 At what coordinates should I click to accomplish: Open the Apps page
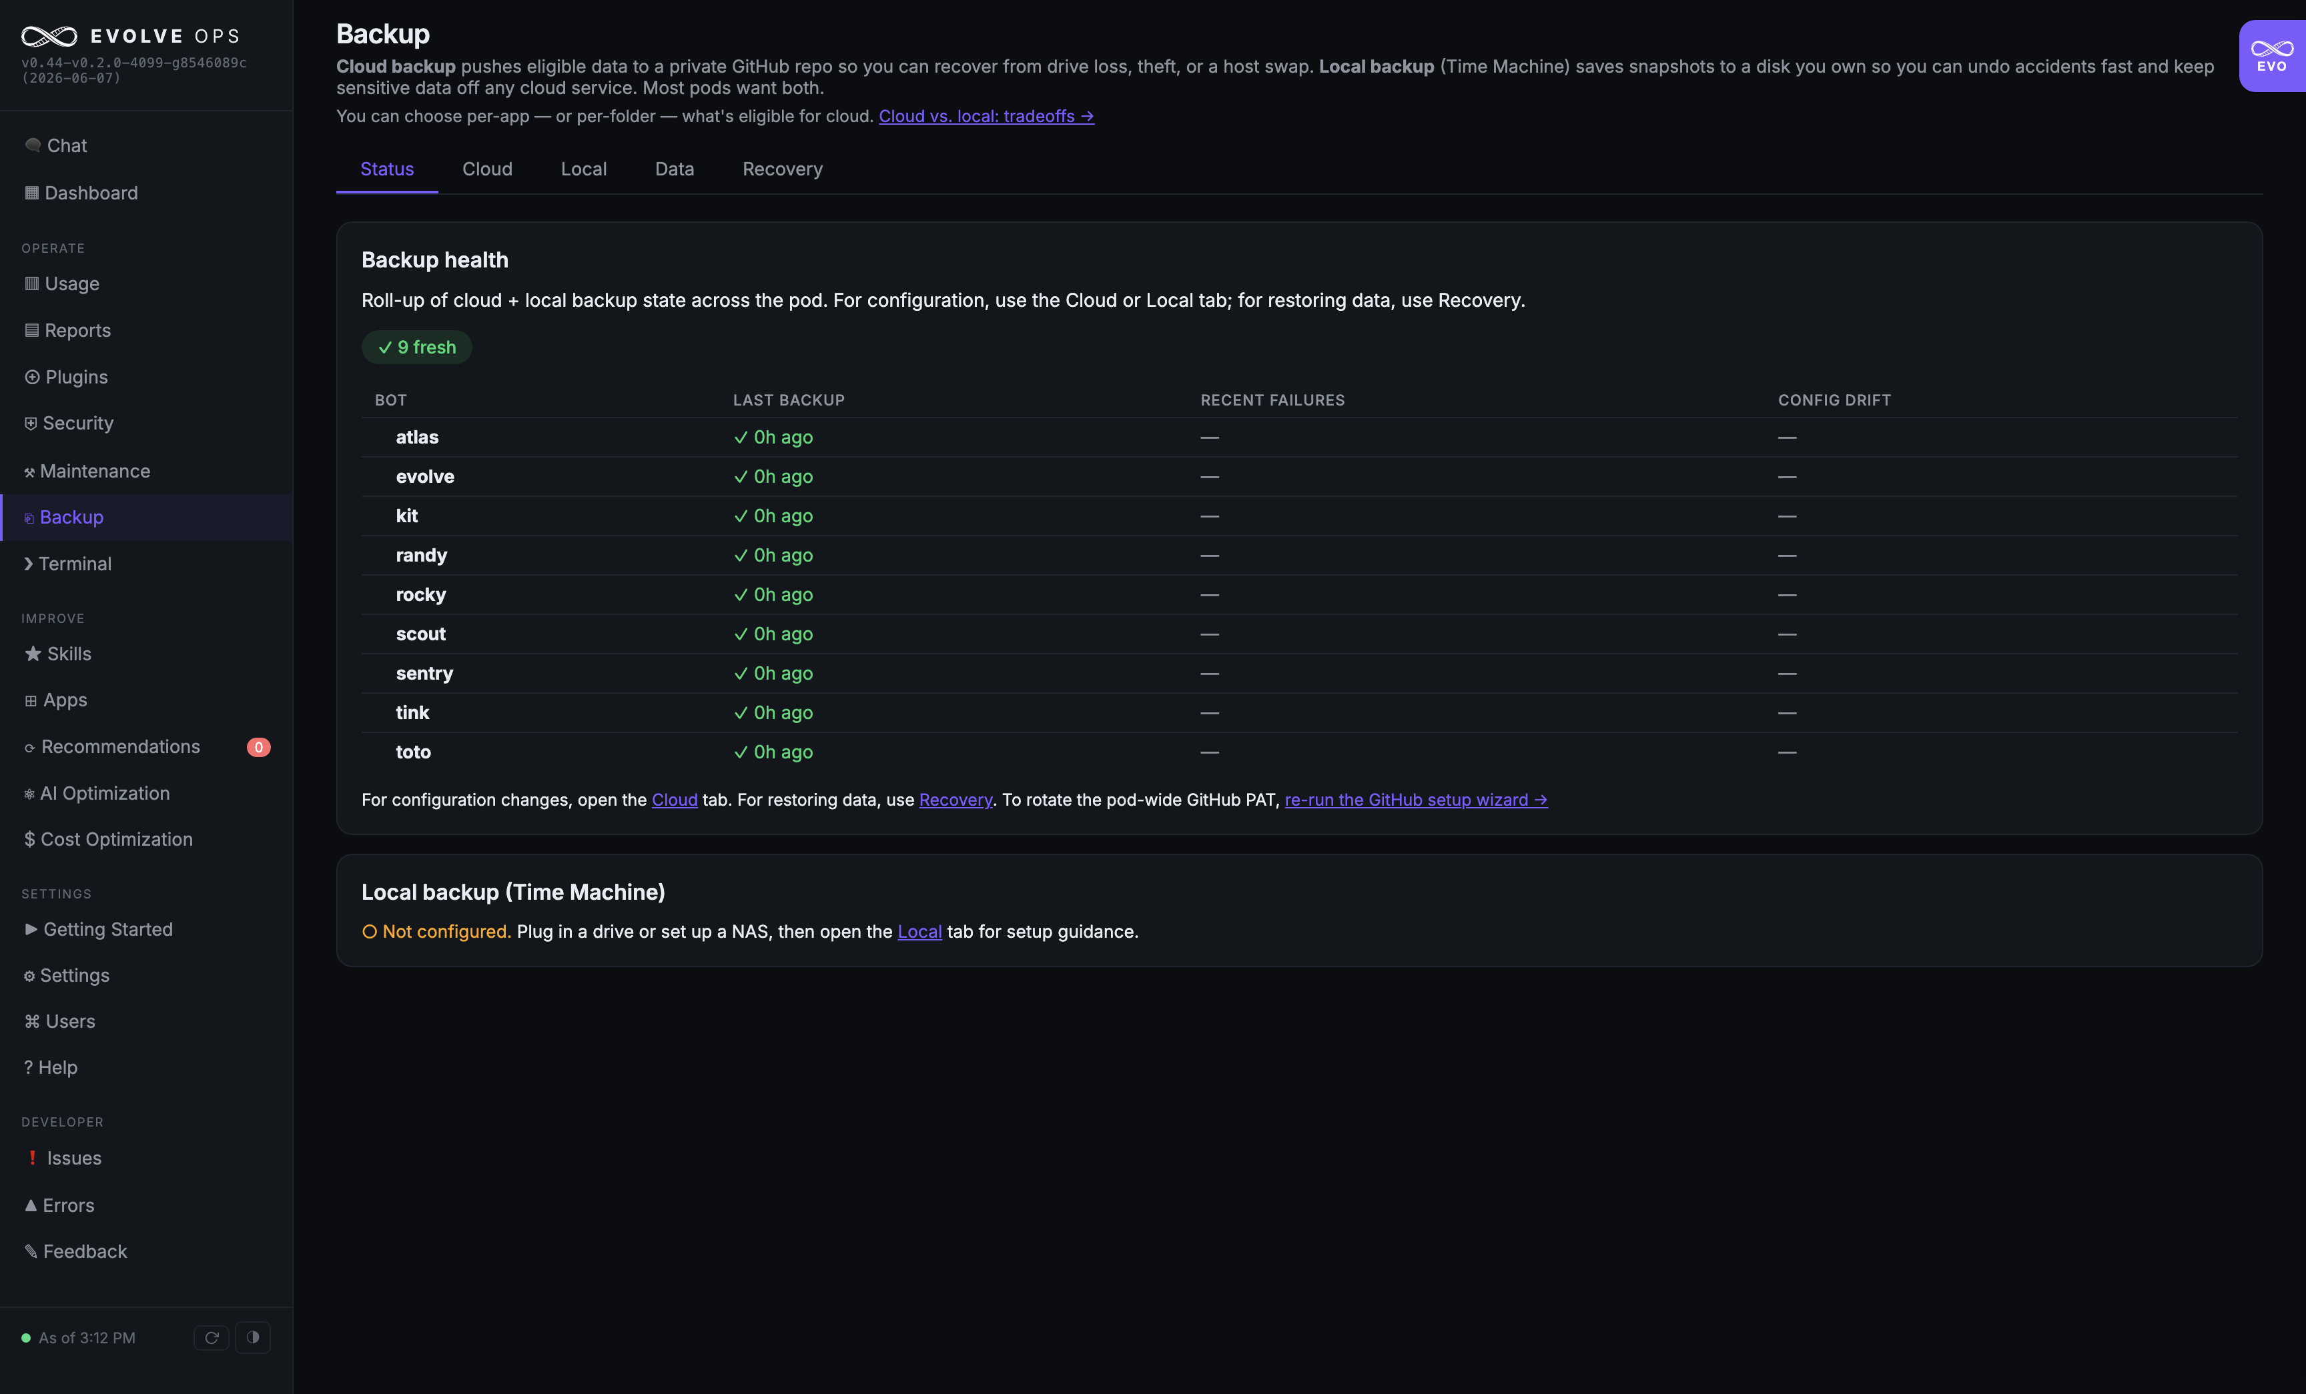click(x=146, y=700)
